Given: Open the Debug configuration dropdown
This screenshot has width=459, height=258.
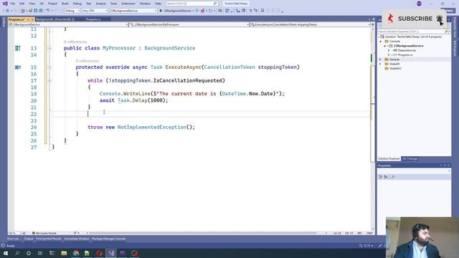Looking at the screenshot, I should pyautogui.click(x=72, y=11).
